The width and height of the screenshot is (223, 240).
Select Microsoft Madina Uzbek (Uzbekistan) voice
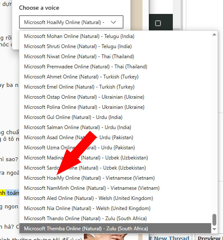[116, 158]
